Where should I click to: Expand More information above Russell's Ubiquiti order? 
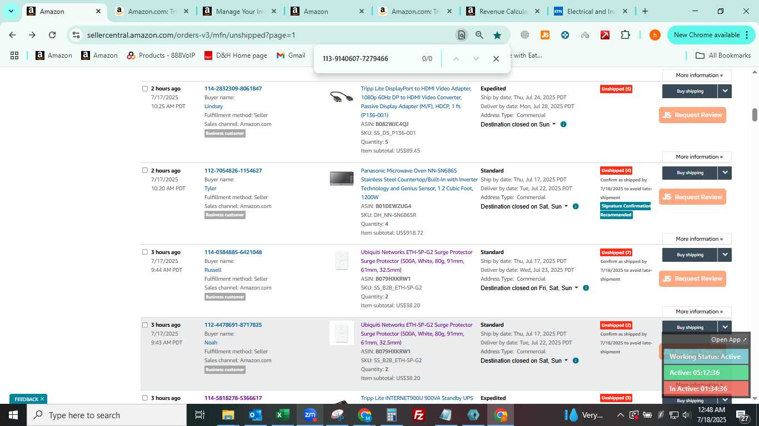[x=697, y=239]
